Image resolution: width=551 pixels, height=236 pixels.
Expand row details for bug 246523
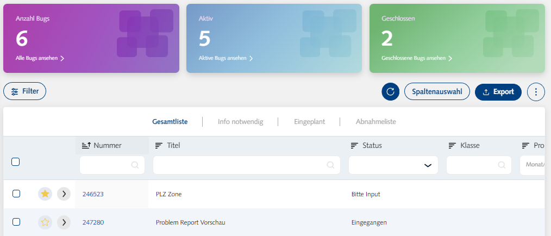(64, 194)
